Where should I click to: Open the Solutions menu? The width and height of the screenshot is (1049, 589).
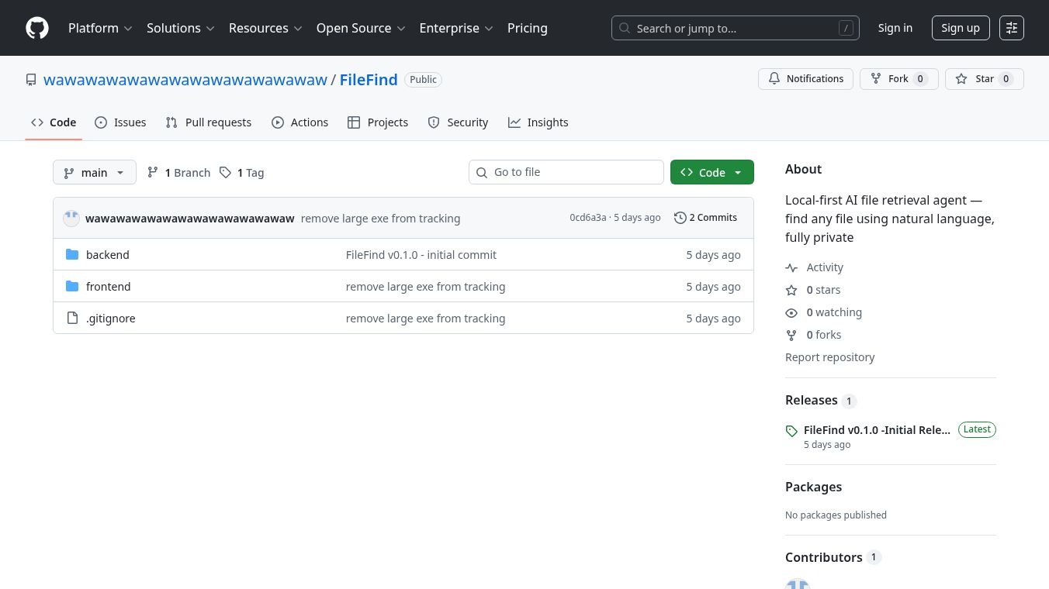(x=180, y=28)
